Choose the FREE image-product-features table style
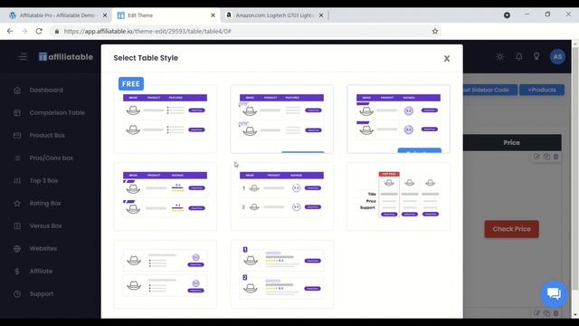579x326 pixels. pyautogui.click(x=165, y=119)
